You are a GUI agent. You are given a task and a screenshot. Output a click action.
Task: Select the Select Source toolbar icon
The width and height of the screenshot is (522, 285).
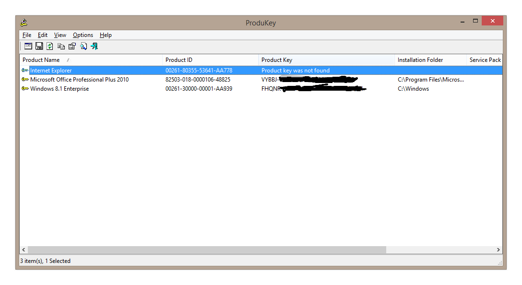coord(28,46)
